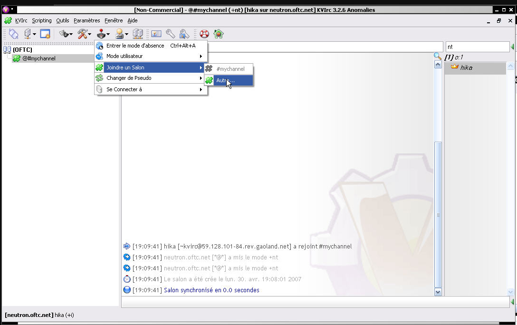Click the chat scrollbar thumb
This screenshot has height=325, width=517.
pos(438,215)
